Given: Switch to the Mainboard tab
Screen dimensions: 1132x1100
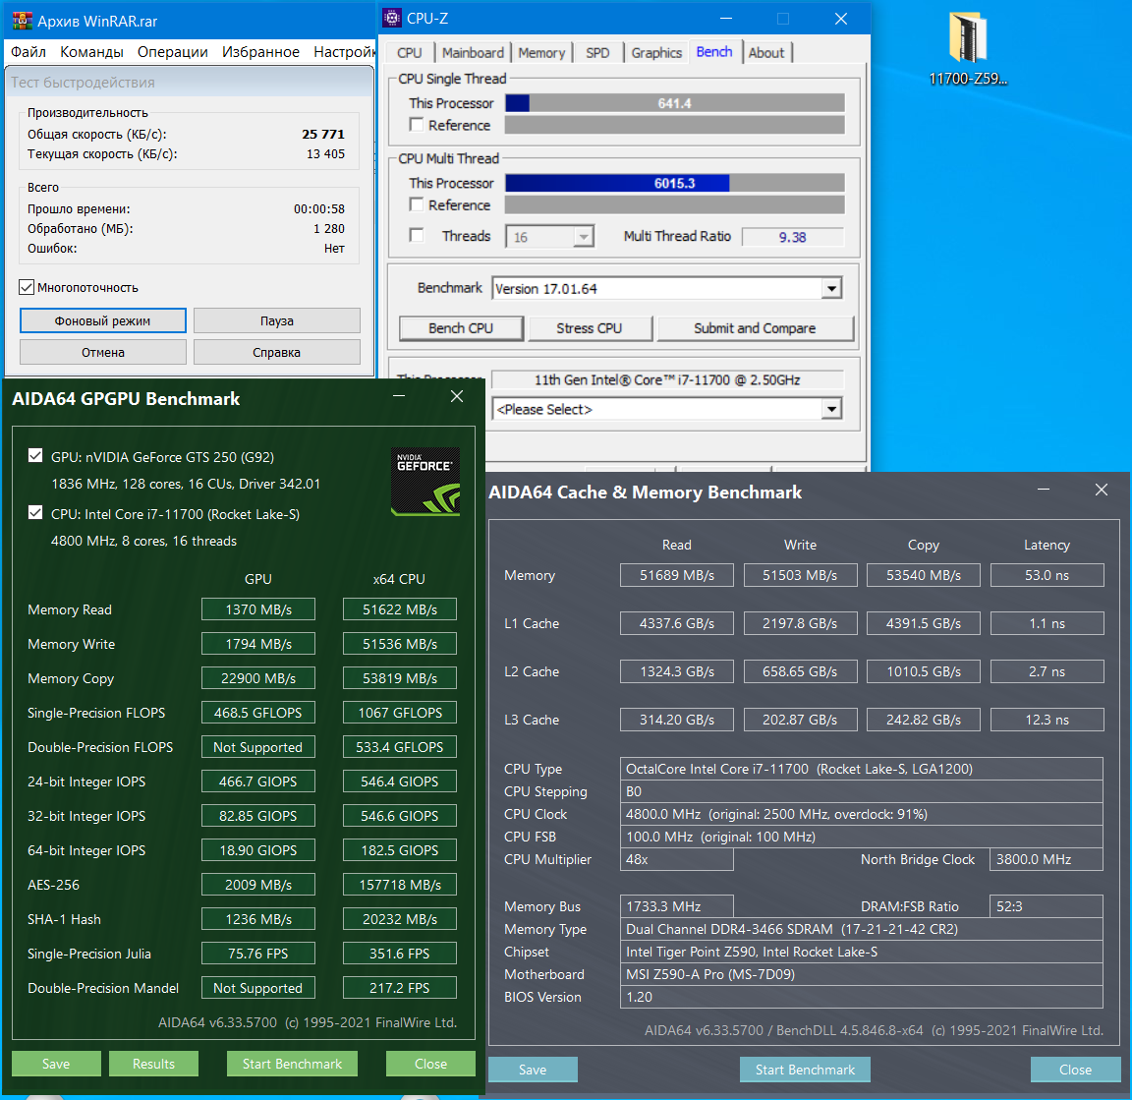Looking at the screenshot, I should 473,53.
